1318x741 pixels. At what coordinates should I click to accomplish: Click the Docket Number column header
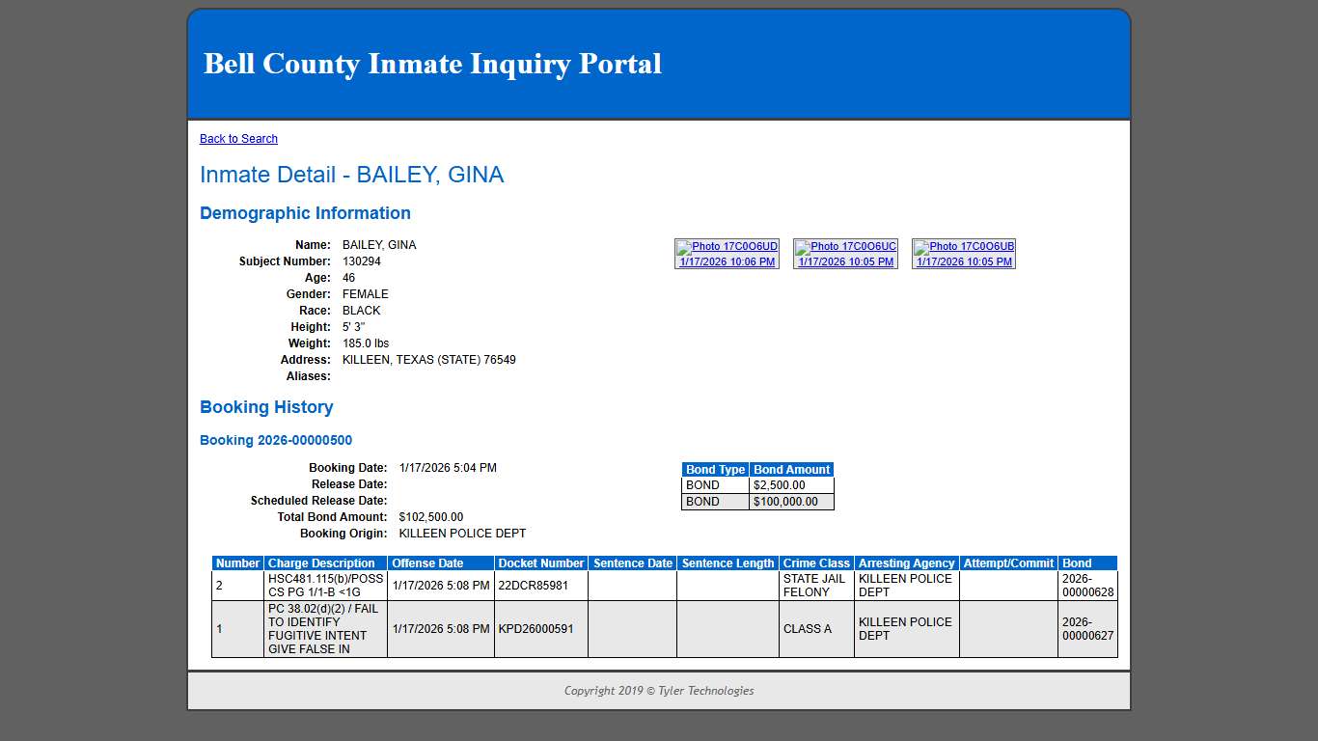pyautogui.click(x=540, y=563)
